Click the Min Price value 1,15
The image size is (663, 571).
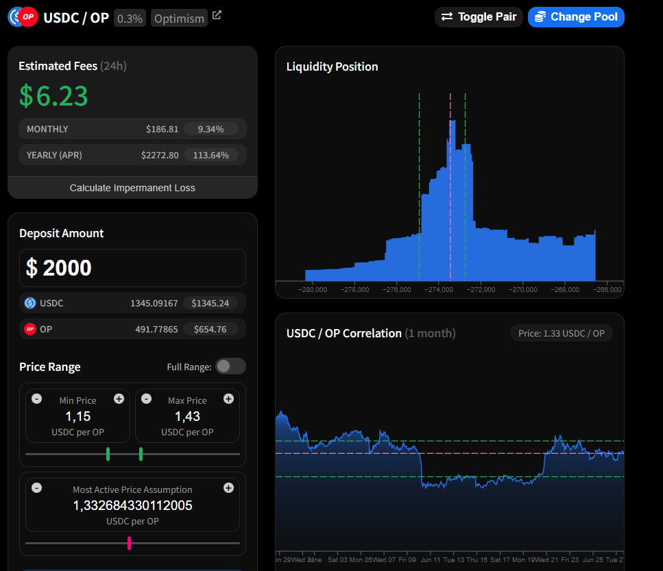coord(77,416)
